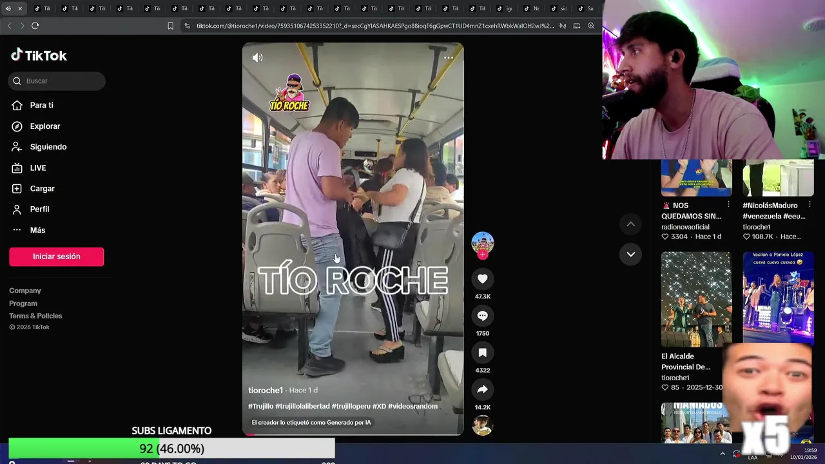Go to previous video with up arrow
Screen dimensions: 825x464
tap(631, 224)
